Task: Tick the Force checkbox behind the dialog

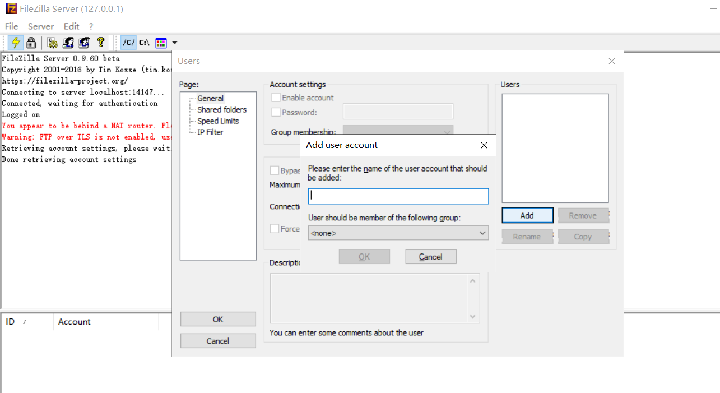Action: 275,229
